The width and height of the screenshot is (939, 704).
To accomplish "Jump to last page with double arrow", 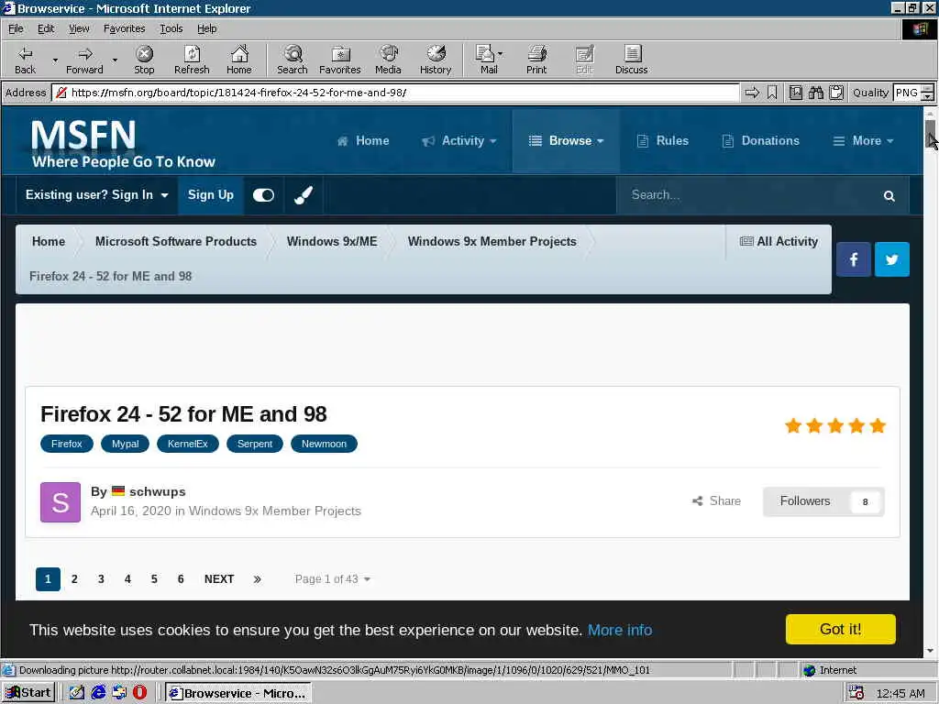I will (257, 579).
